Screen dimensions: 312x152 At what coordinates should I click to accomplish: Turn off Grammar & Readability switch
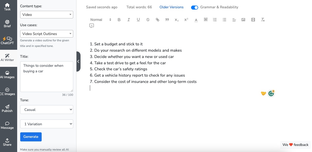click(x=195, y=7)
